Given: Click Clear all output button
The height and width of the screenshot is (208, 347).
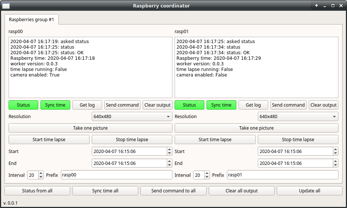Looking at the screenshot, I should coord(241,191).
